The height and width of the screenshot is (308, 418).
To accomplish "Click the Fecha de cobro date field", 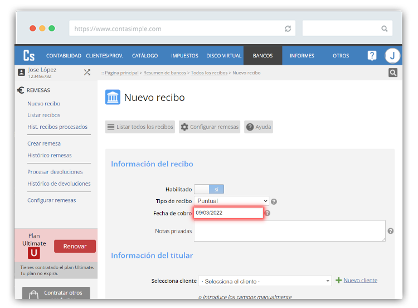I will (229, 213).
